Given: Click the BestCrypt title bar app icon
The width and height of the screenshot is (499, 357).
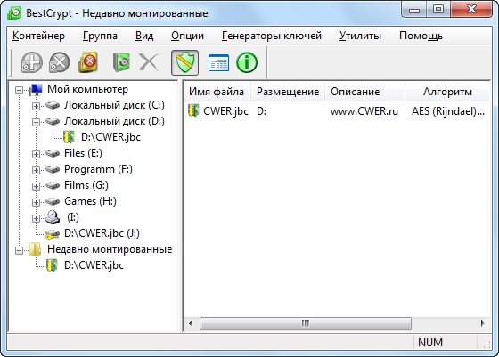Looking at the screenshot, I should 14,13.
